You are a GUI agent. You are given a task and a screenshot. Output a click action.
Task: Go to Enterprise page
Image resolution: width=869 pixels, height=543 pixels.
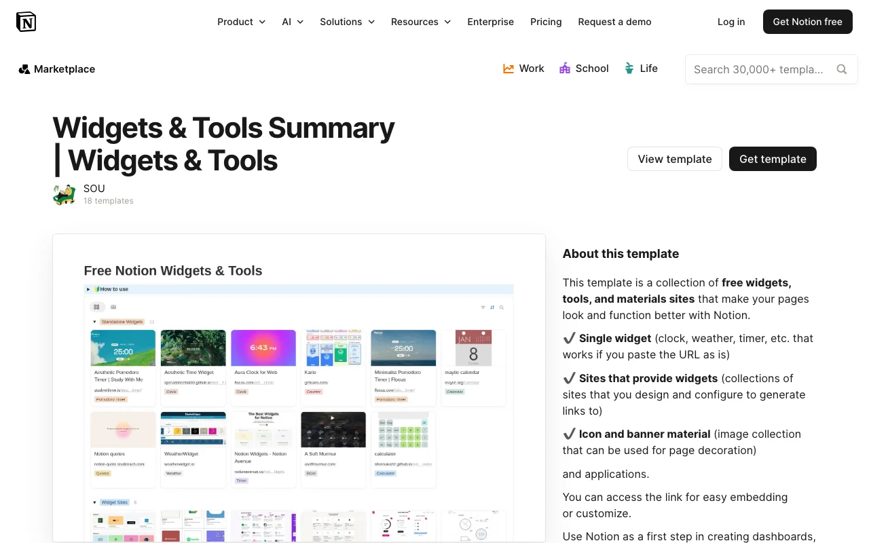[x=491, y=22]
